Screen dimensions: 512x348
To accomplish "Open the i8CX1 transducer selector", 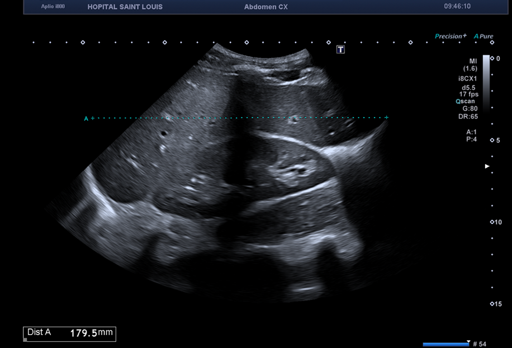I will pyautogui.click(x=467, y=79).
